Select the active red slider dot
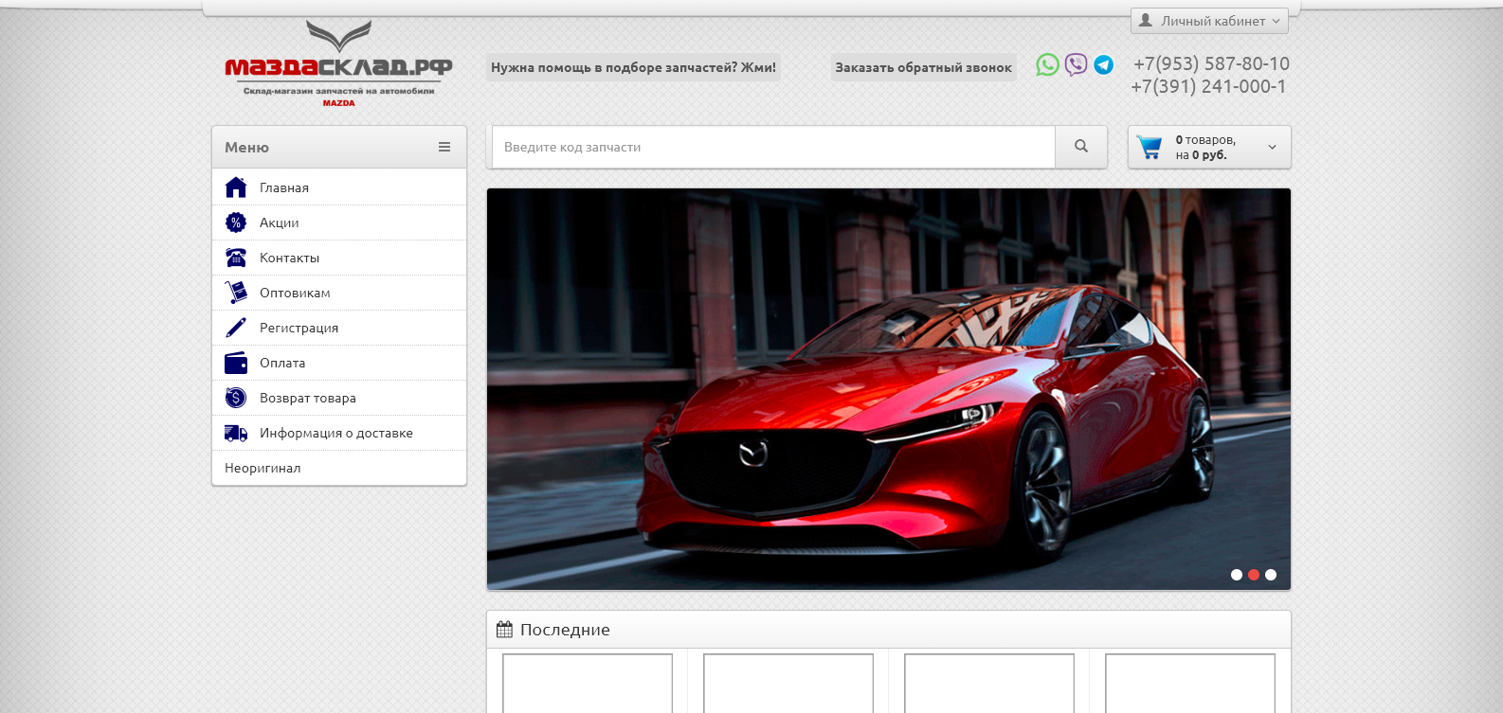The height and width of the screenshot is (713, 1503). pyautogui.click(x=1254, y=575)
